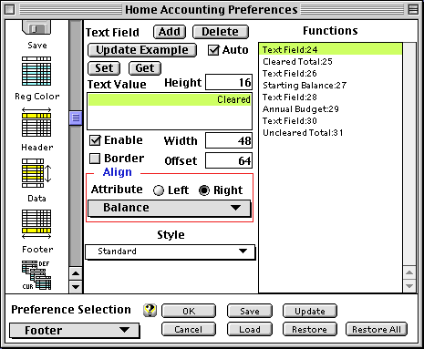Uncheck the Enable checkbox
The image size is (424, 349).
tap(95, 140)
